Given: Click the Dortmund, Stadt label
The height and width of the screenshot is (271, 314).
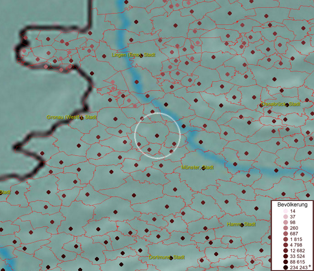Looking at the screenshot, I should coord(166,257).
